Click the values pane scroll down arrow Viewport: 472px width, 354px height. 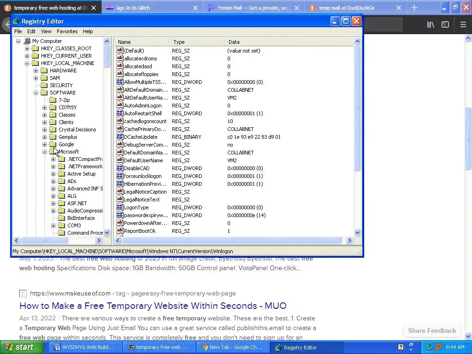pyautogui.click(x=357, y=232)
